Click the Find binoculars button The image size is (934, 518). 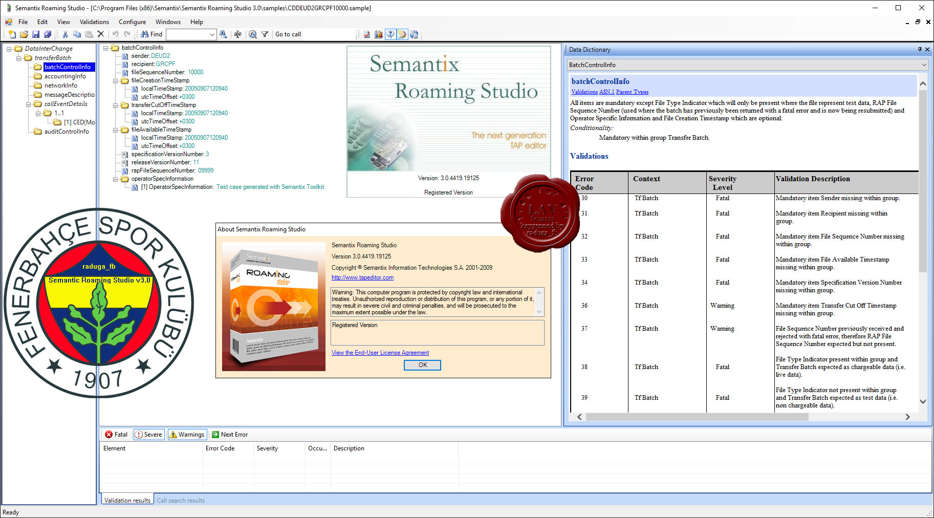(x=151, y=34)
